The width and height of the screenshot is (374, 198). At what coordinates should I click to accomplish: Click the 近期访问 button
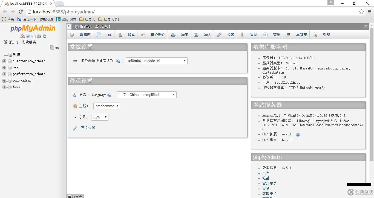(11, 42)
